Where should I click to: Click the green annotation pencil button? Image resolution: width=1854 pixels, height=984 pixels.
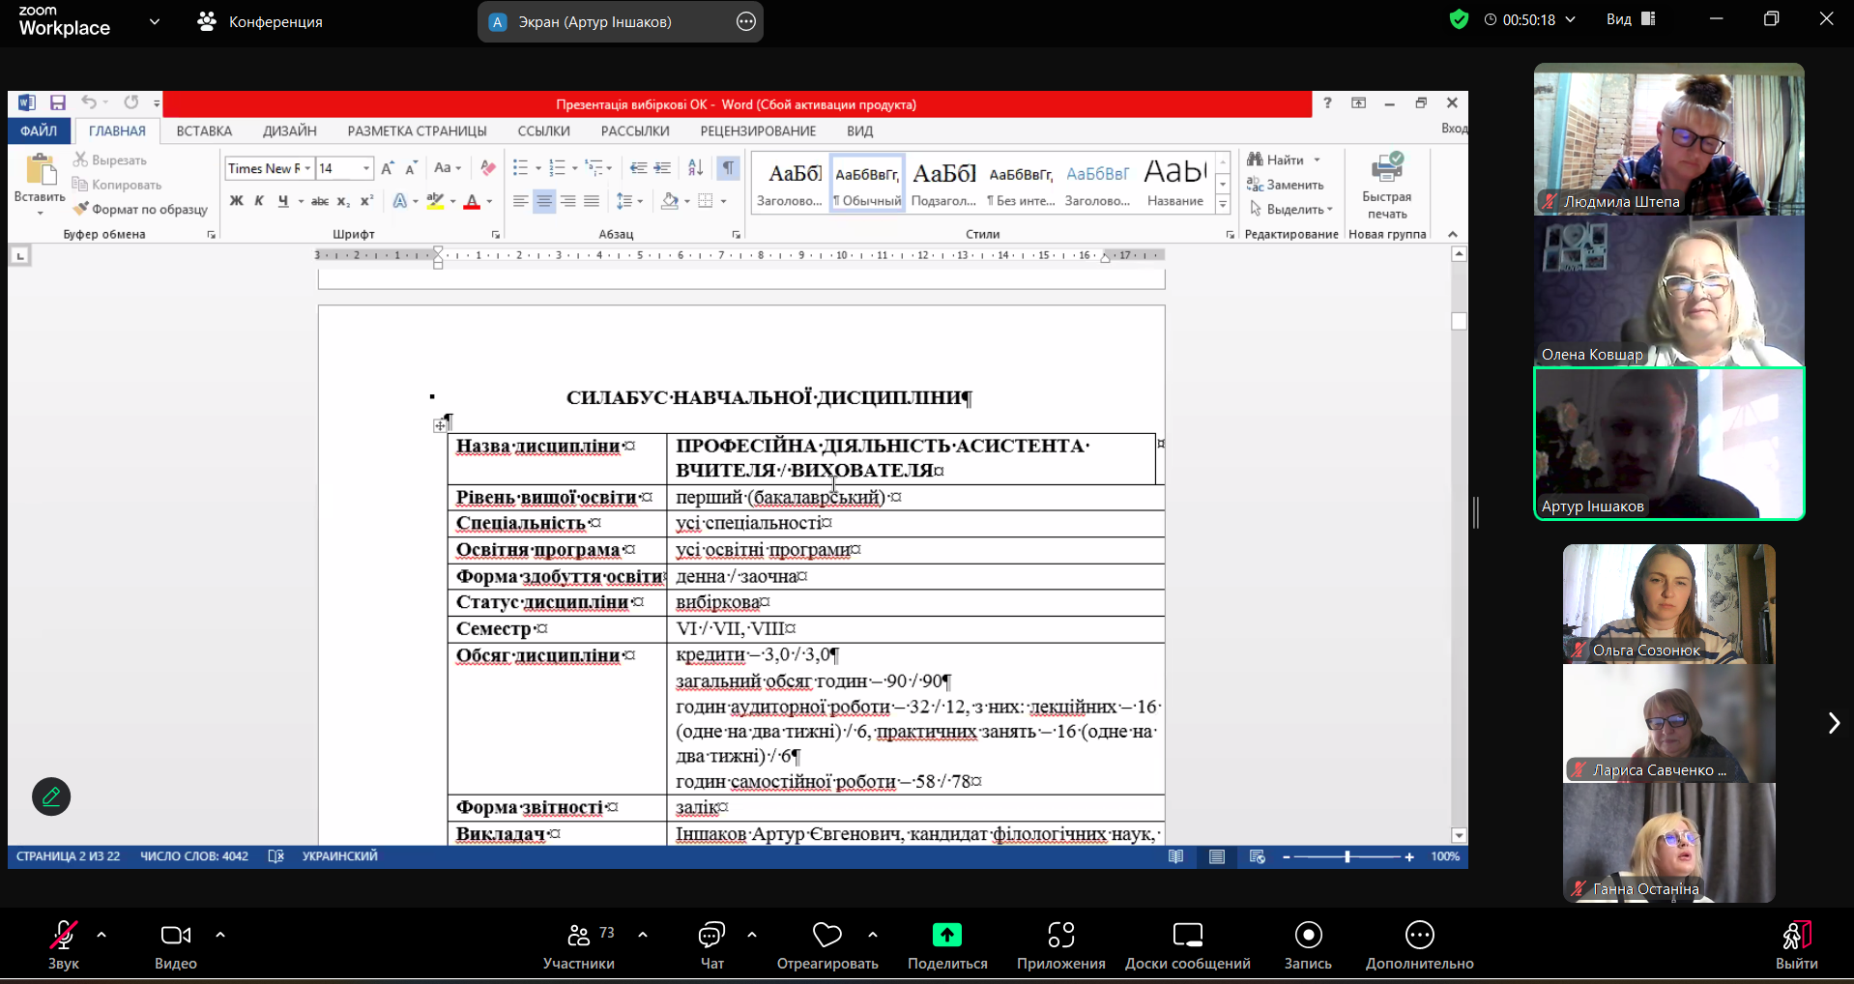point(51,796)
